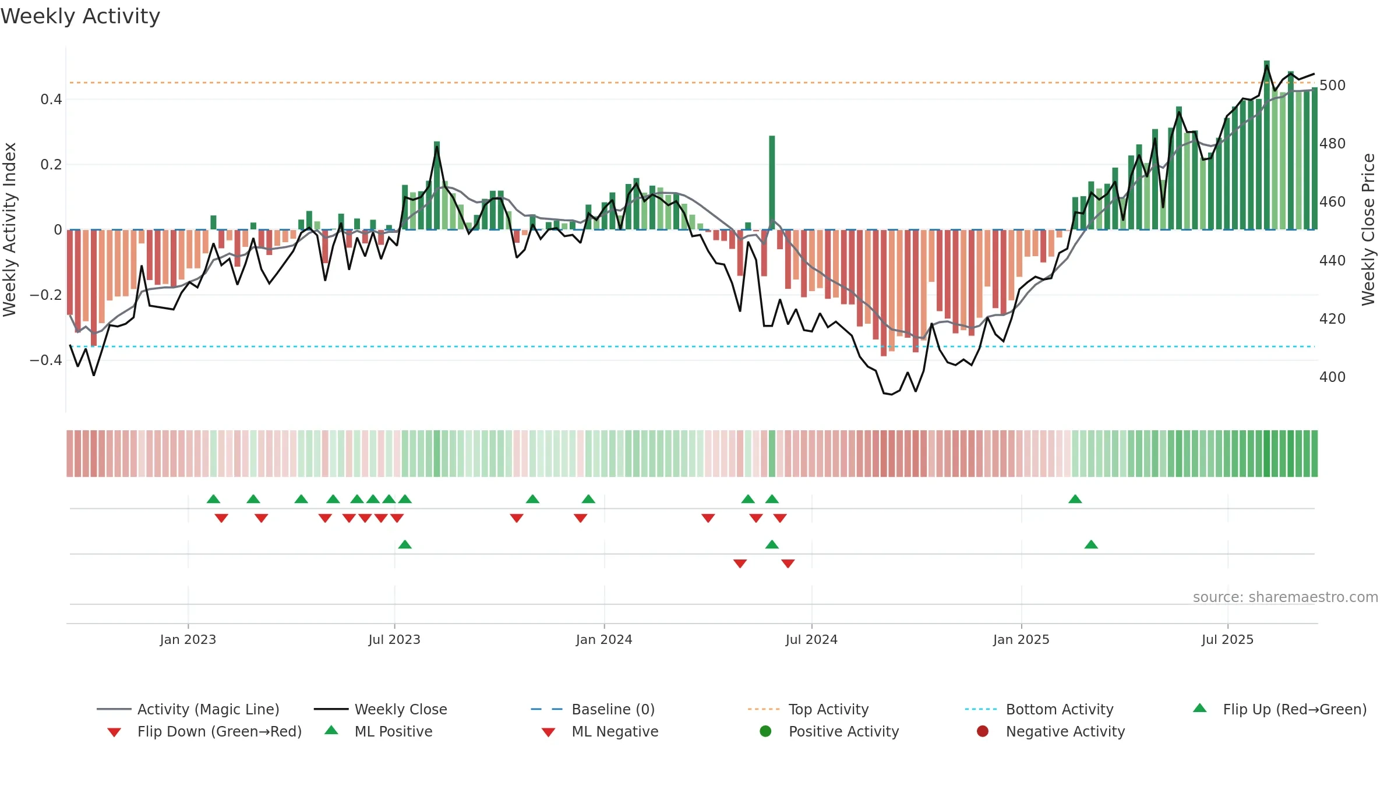Click the Flip Up marker near November 2023
The image size is (1398, 786).
[x=532, y=499]
